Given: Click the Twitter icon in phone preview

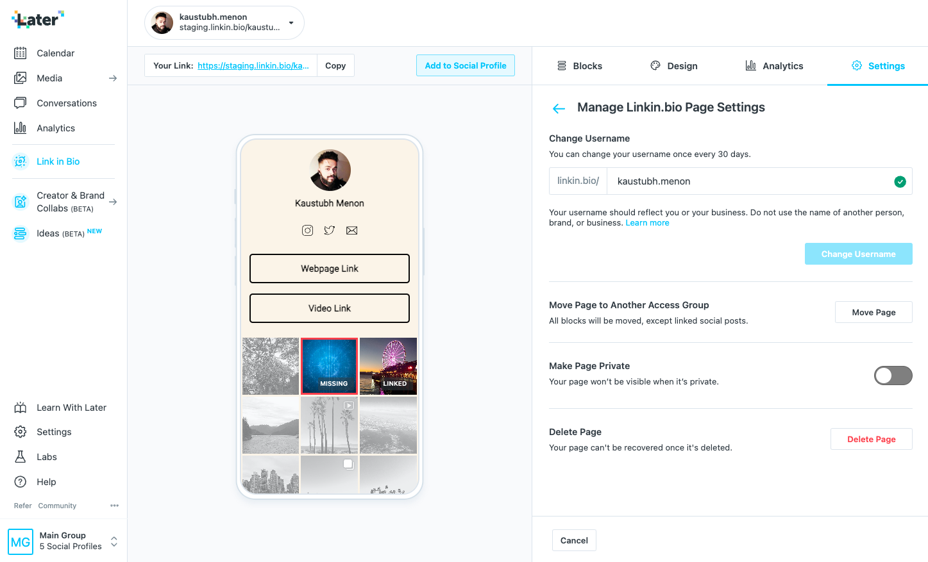Looking at the screenshot, I should 330,231.
